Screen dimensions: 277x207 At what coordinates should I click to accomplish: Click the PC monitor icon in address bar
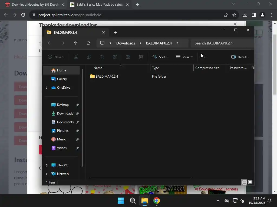point(102,43)
